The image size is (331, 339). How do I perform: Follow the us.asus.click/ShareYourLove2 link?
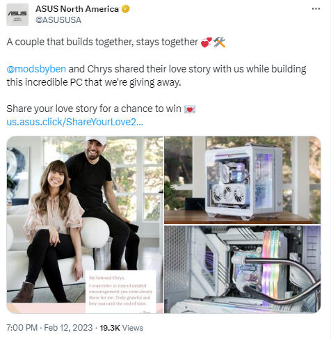point(74,122)
